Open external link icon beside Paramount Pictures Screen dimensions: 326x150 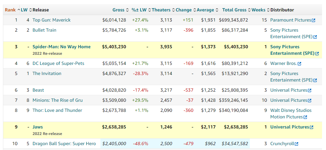(x=314, y=20)
